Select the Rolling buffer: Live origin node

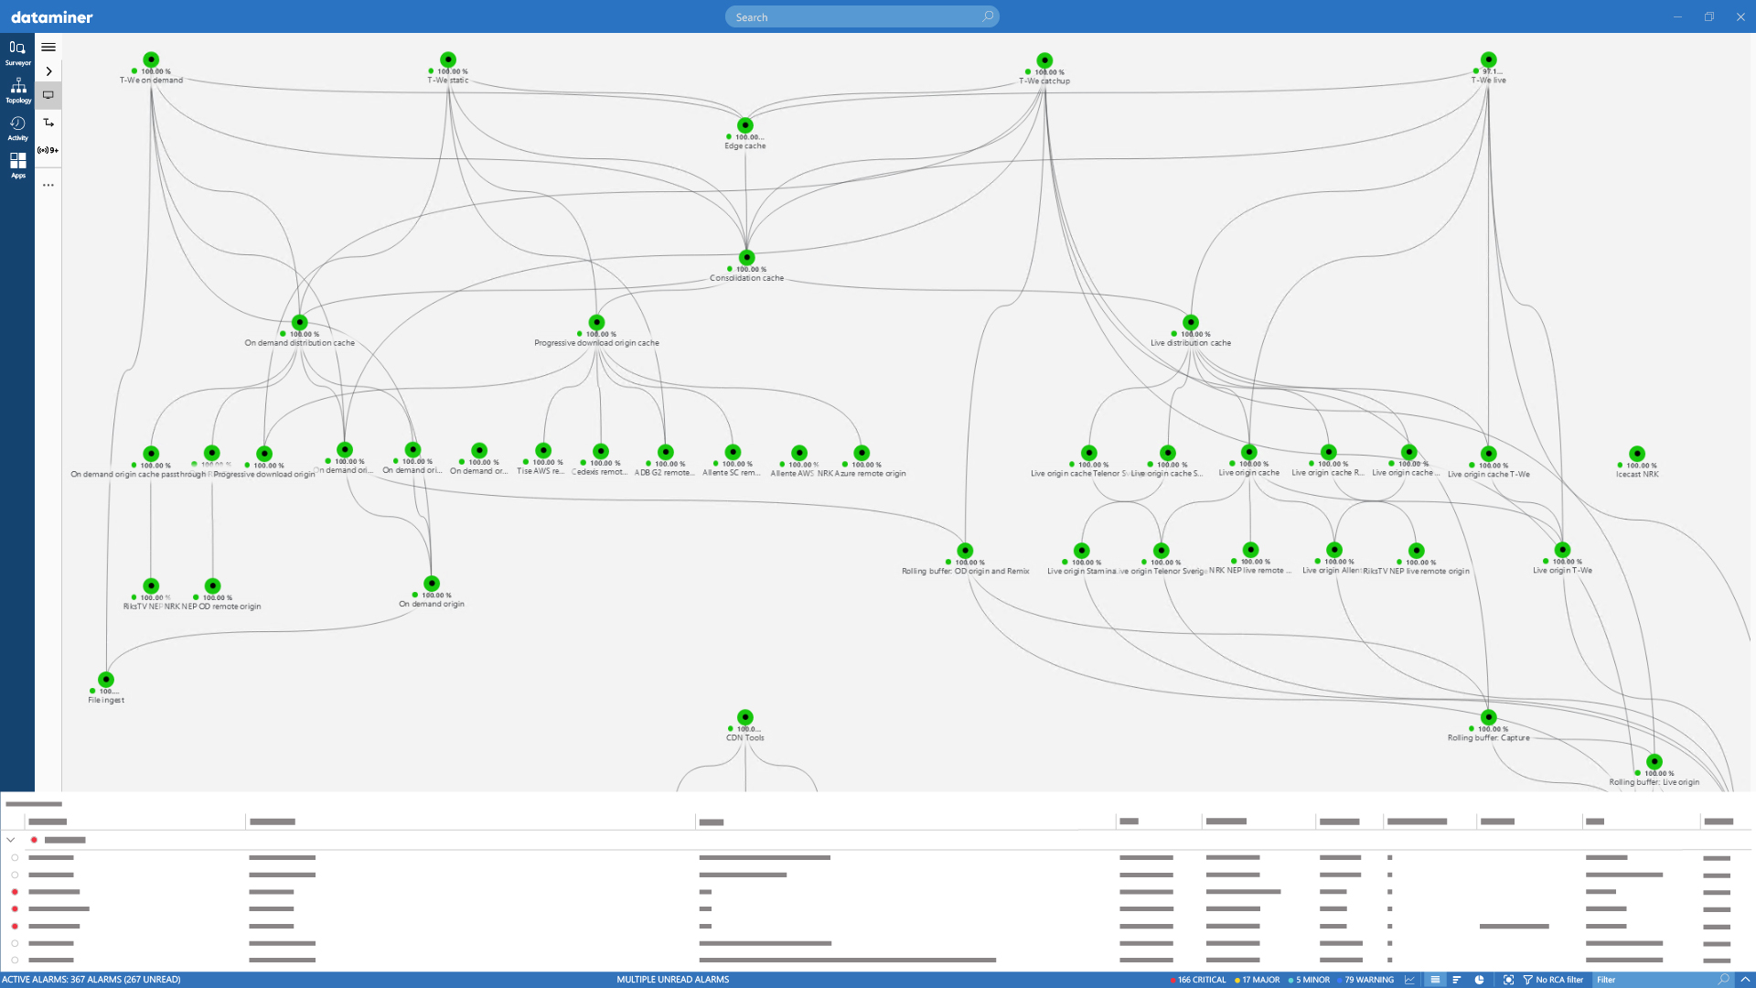click(x=1654, y=761)
